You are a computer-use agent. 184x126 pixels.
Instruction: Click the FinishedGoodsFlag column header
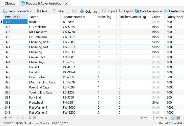(x=133, y=17)
